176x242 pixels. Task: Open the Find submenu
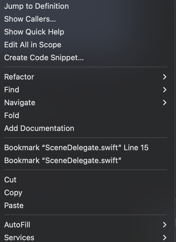click(x=12, y=90)
